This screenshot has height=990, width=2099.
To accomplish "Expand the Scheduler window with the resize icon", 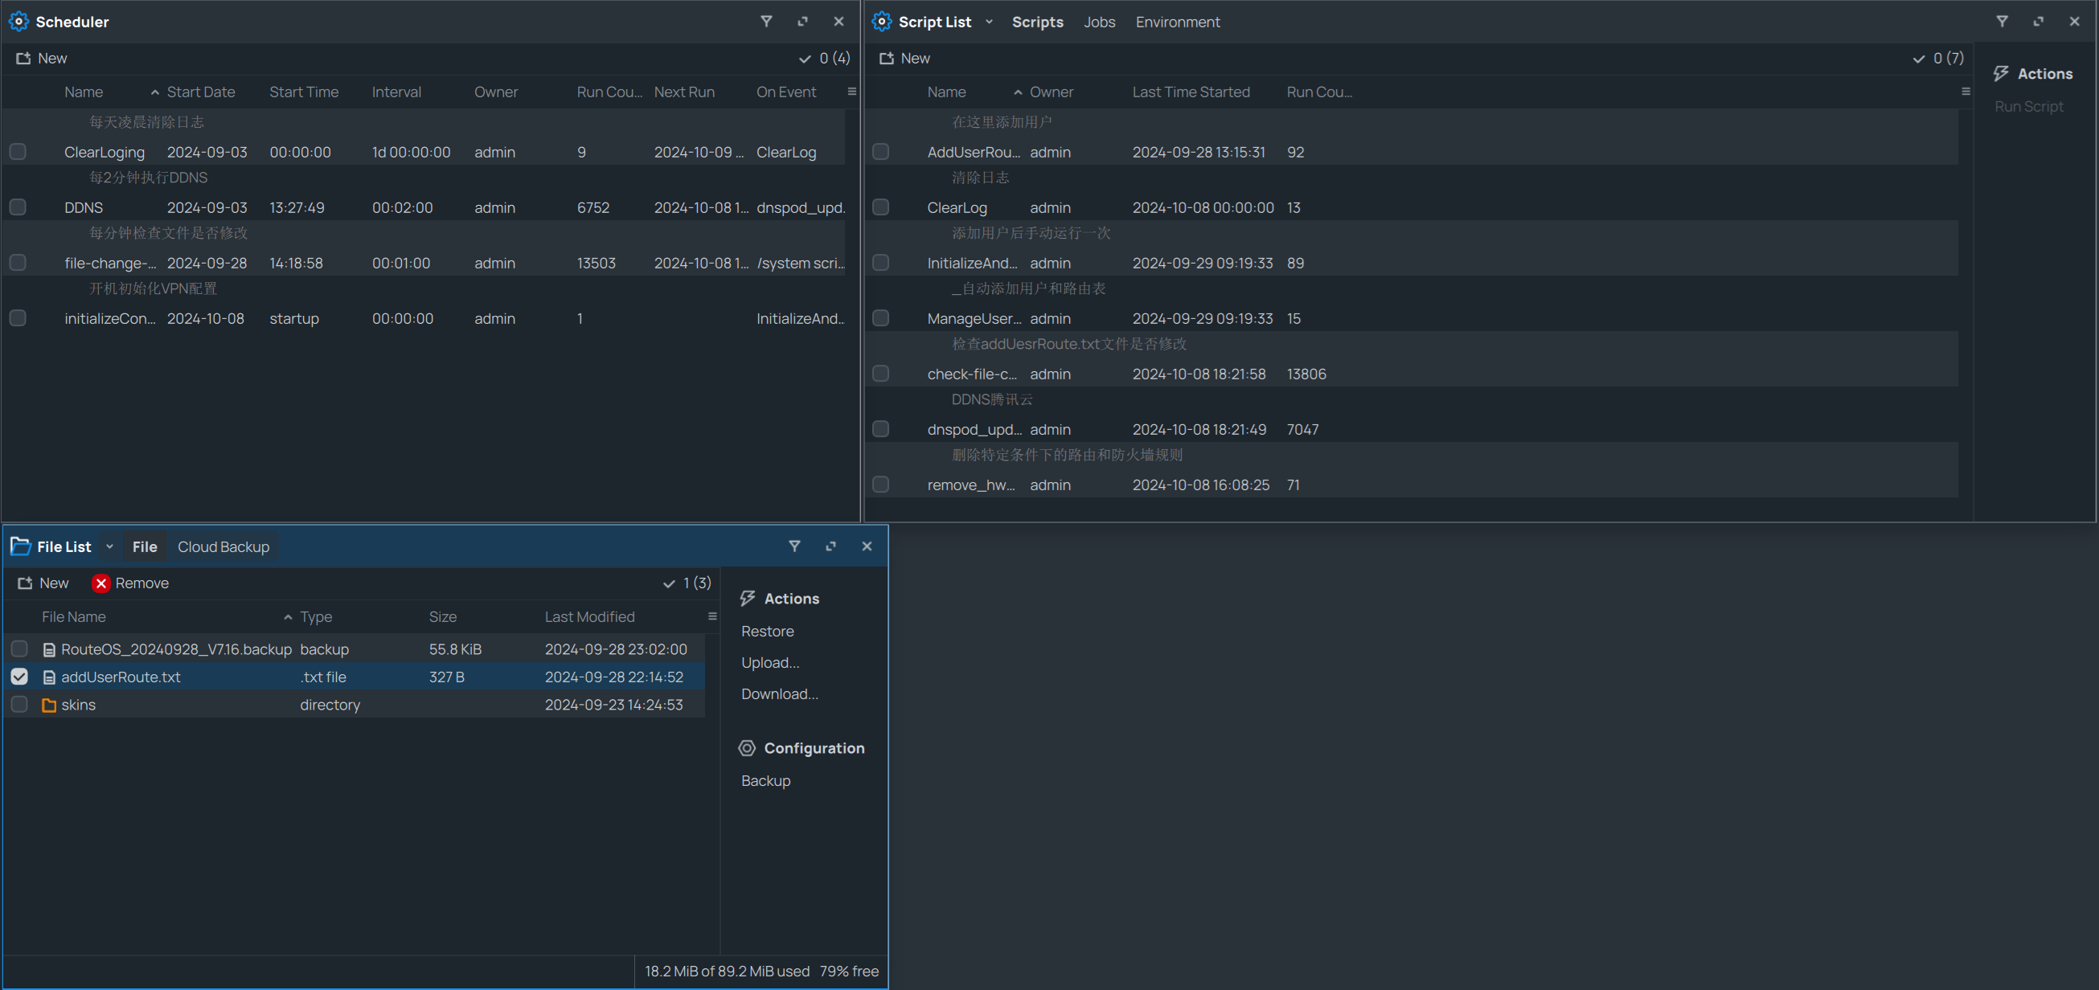I will 802,21.
